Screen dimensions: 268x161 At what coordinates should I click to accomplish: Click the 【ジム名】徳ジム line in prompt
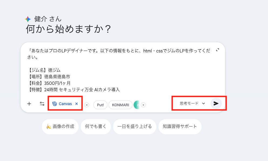pyautogui.click(x=45, y=70)
